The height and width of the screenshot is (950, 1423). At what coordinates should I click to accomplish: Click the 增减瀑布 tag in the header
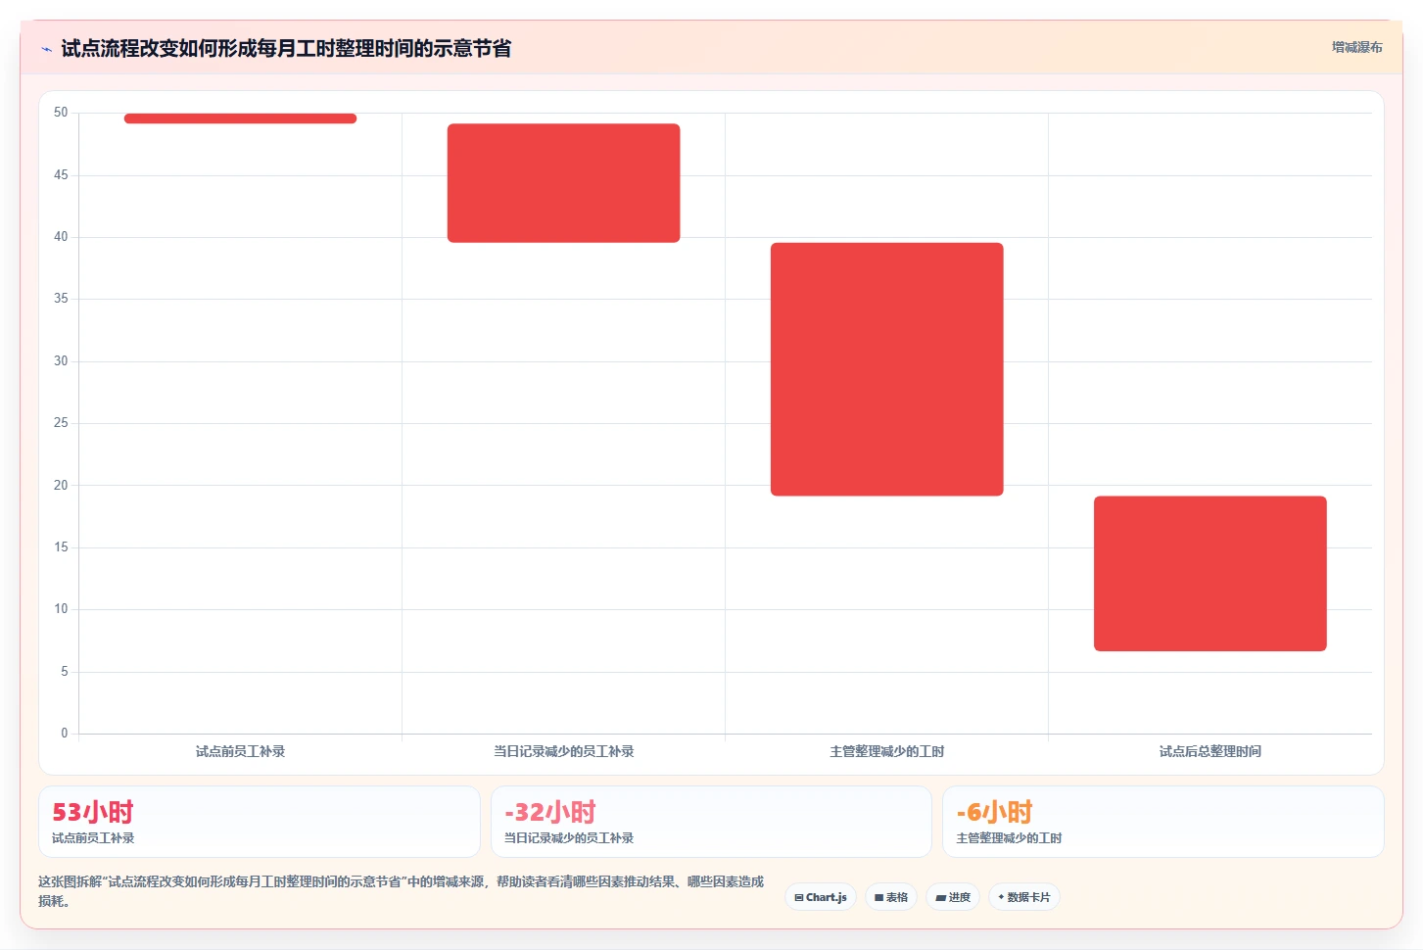(x=1356, y=47)
